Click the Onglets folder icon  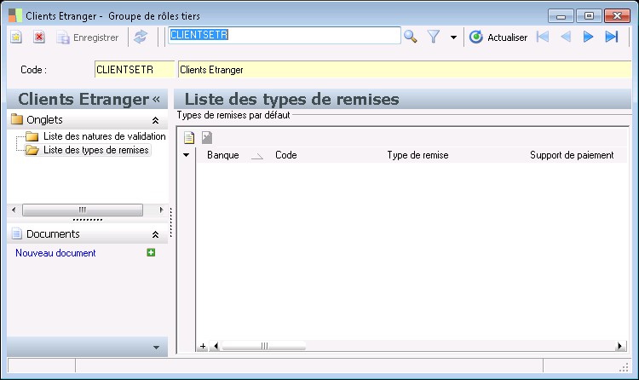[17, 119]
